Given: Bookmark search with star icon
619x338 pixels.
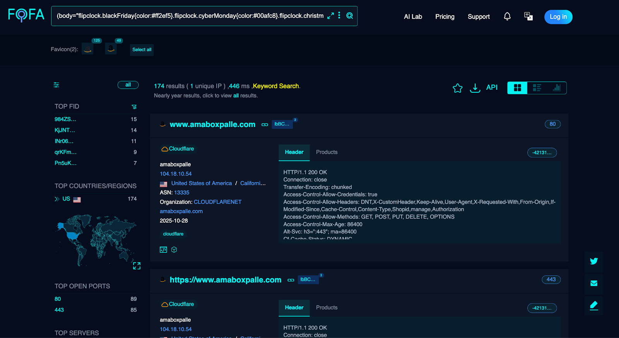Looking at the screenshot, I should coord(458,88).
